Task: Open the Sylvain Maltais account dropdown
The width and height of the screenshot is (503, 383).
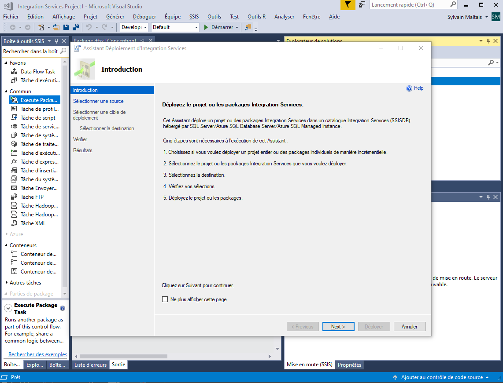Action: click(x=486, y=17)
